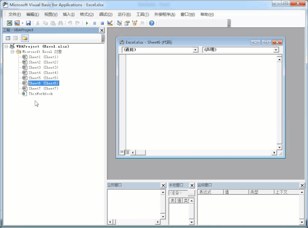
Task: Click inside the 立即窗口 text area
Action: pos(134,204)
